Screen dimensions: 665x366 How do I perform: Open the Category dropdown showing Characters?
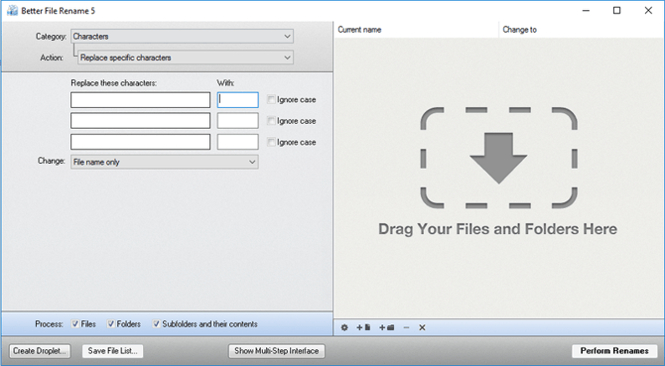182,37
